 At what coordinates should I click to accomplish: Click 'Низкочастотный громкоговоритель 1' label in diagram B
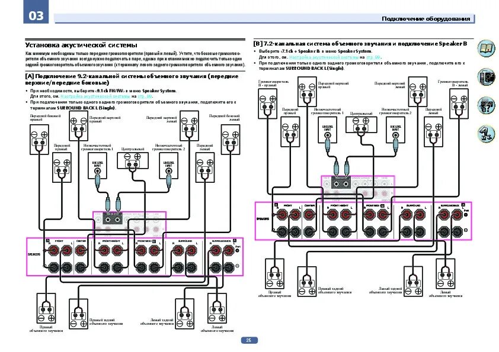[x=328, y=111]
